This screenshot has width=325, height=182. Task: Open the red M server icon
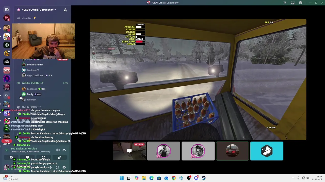(7, 18)
